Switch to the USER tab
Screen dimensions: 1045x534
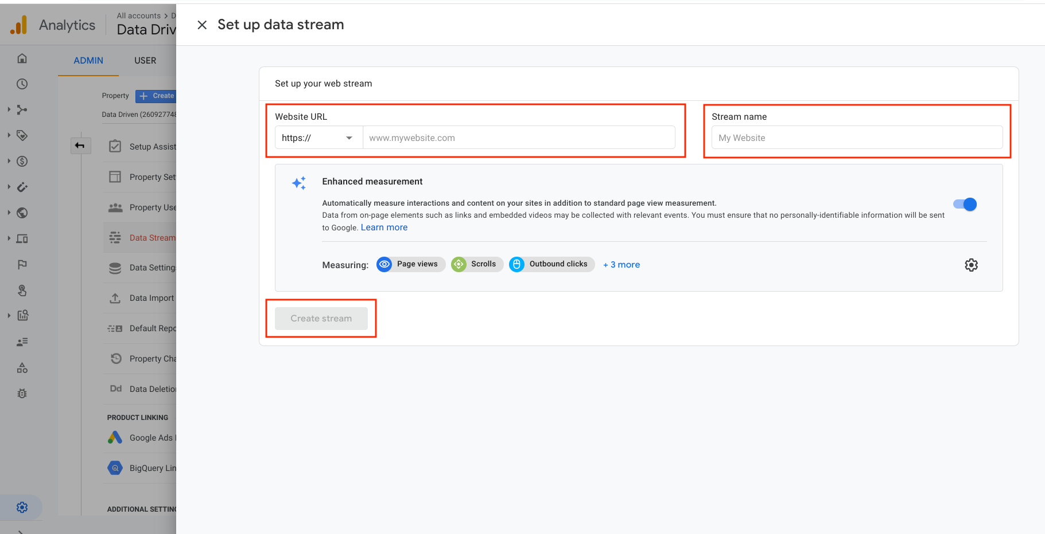tap(145, 60)
